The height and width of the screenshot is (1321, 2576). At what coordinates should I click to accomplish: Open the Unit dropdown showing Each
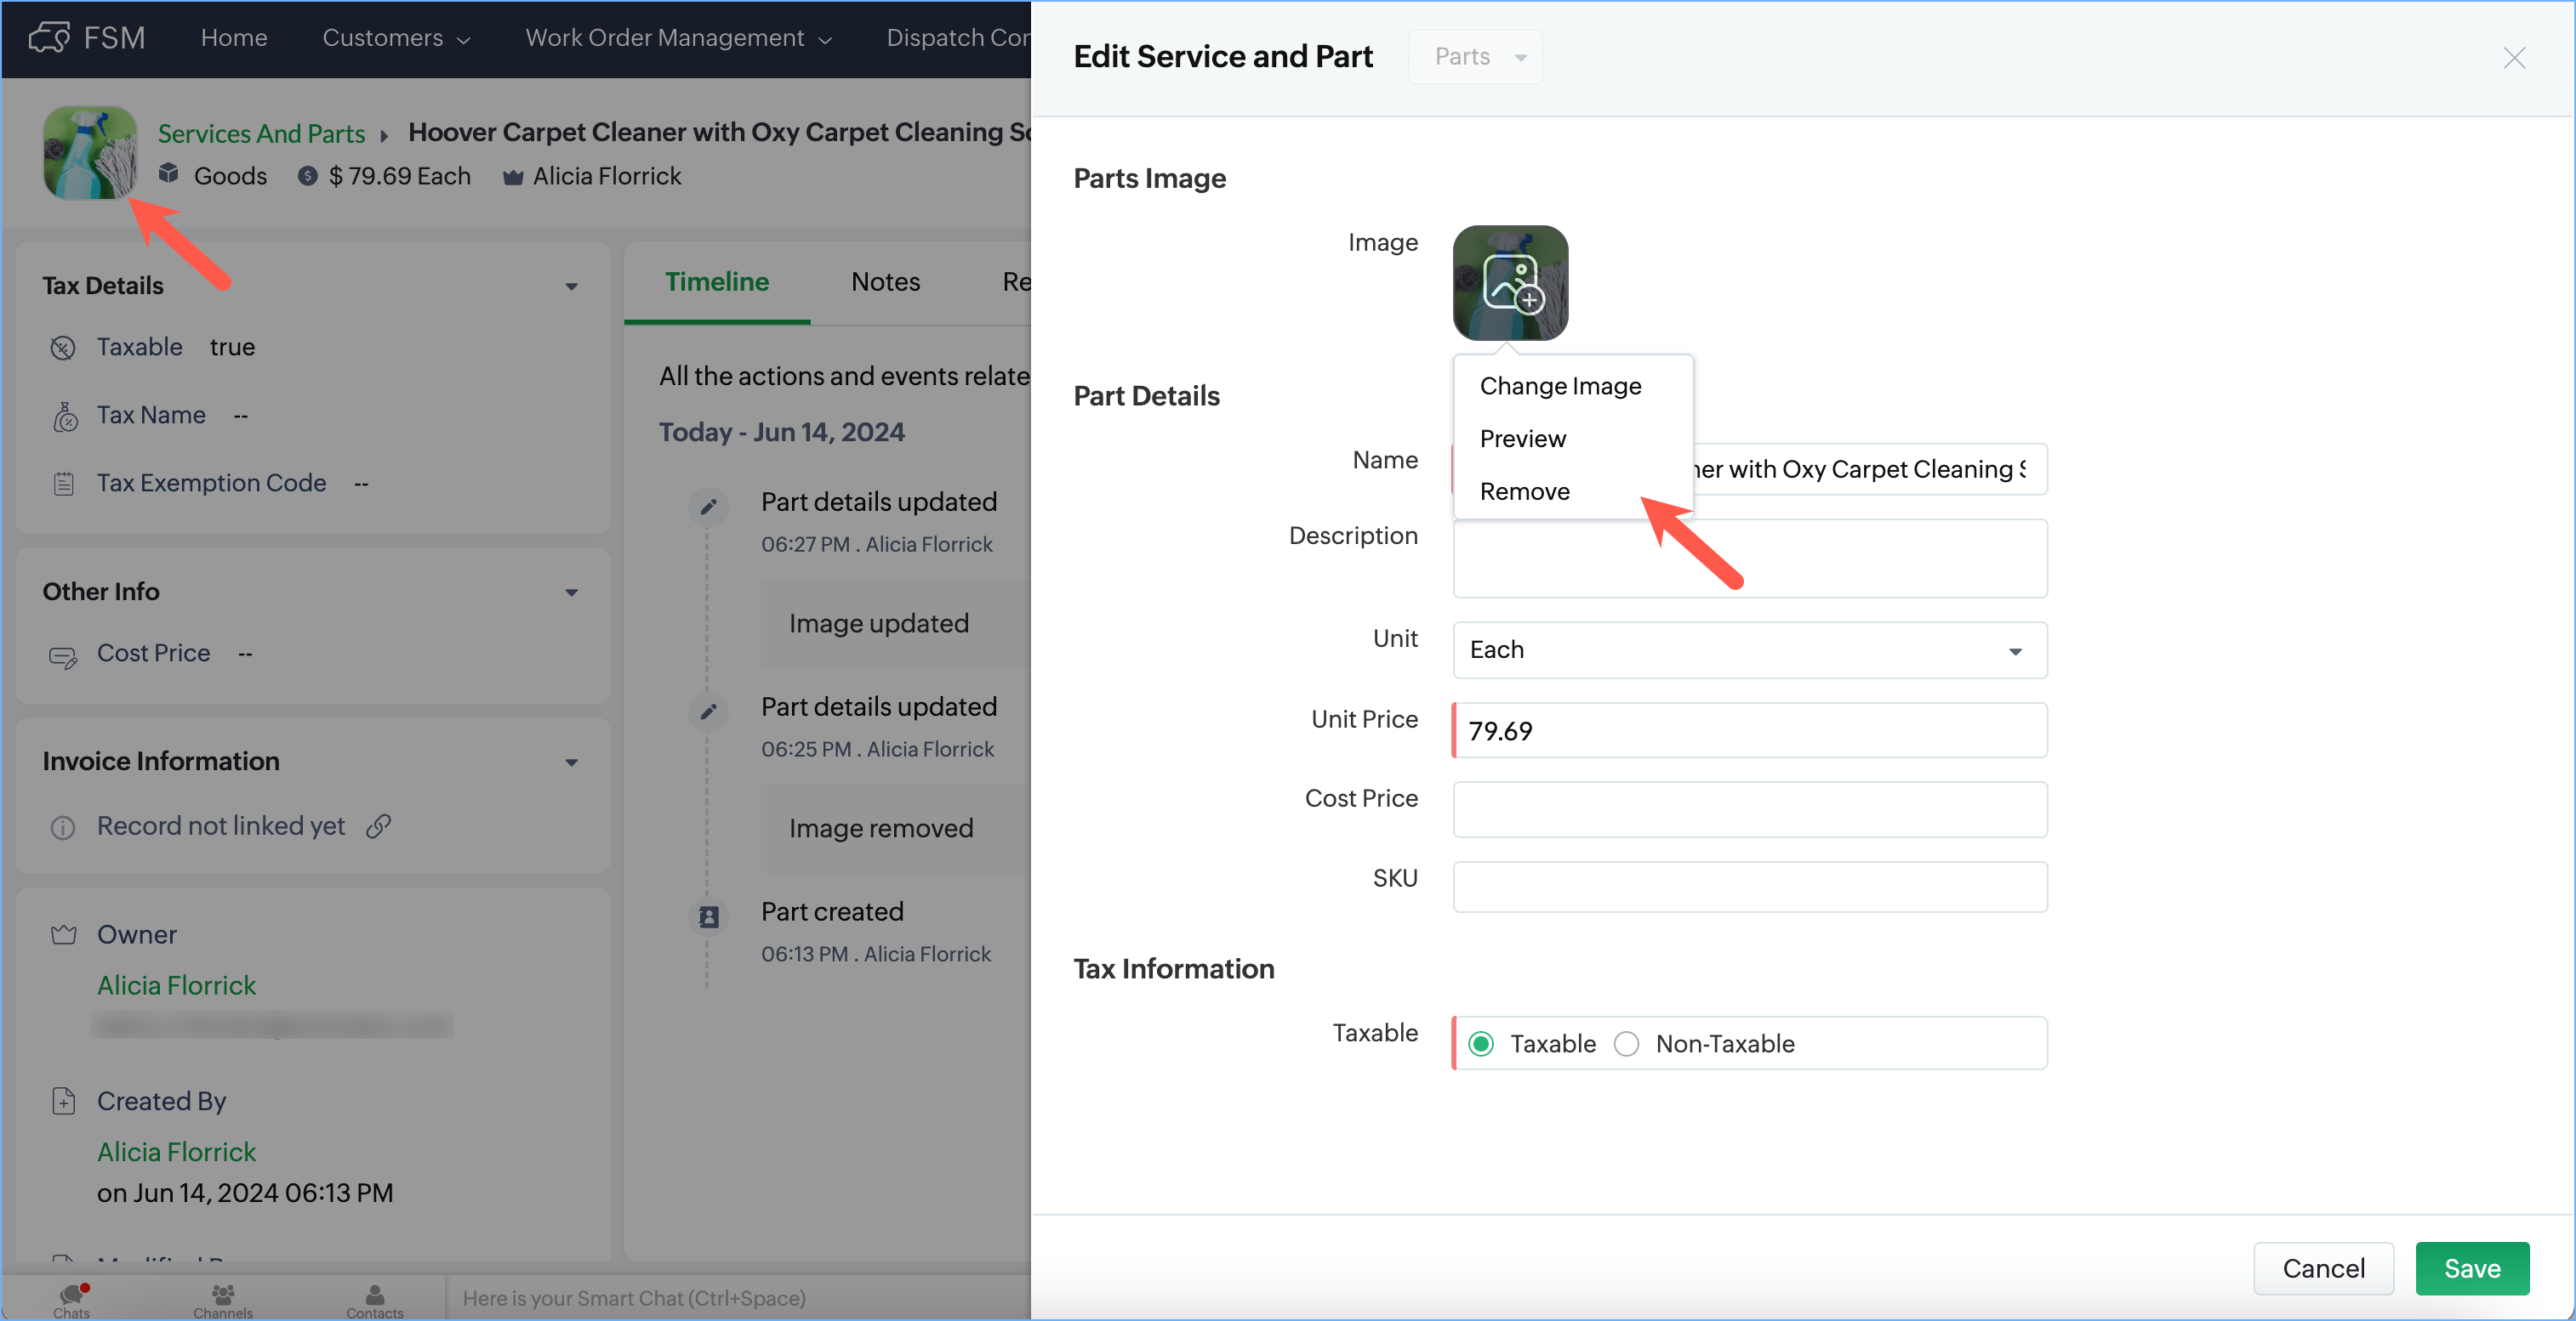(1749, 650)
